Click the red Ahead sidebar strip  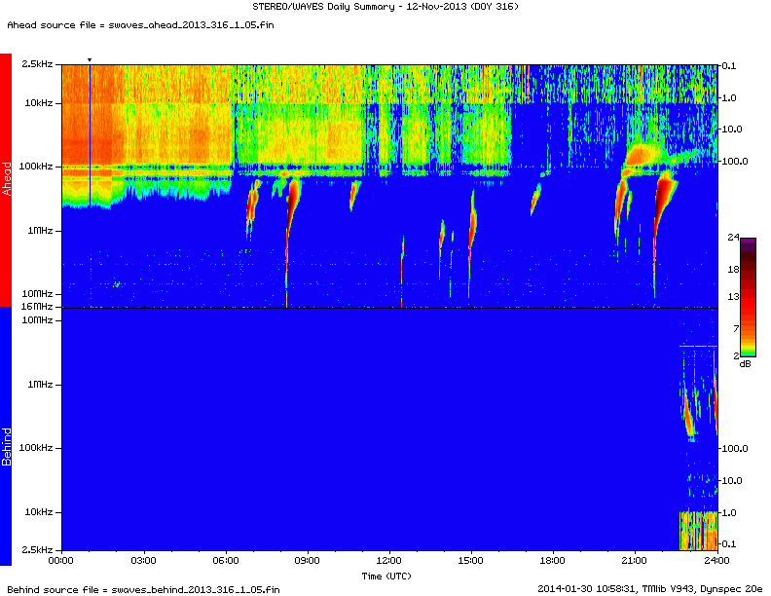(x=6, y=180)
